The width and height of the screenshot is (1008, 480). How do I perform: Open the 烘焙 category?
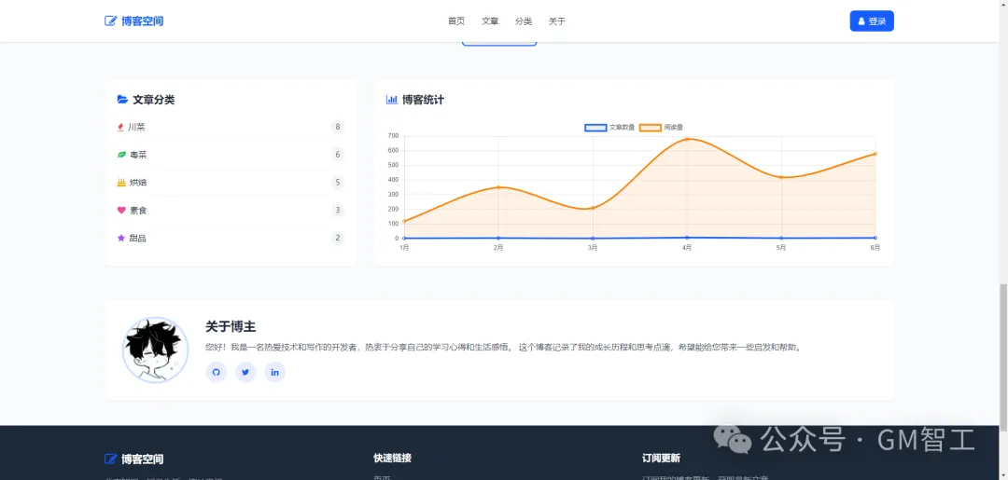[x=137, y=183]
